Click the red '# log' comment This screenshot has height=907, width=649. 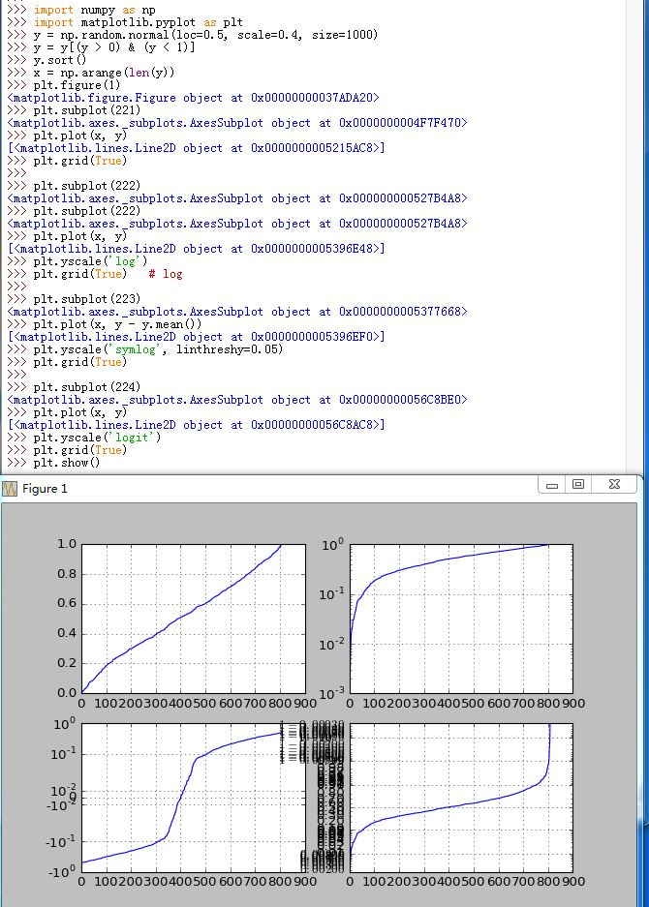166,274
